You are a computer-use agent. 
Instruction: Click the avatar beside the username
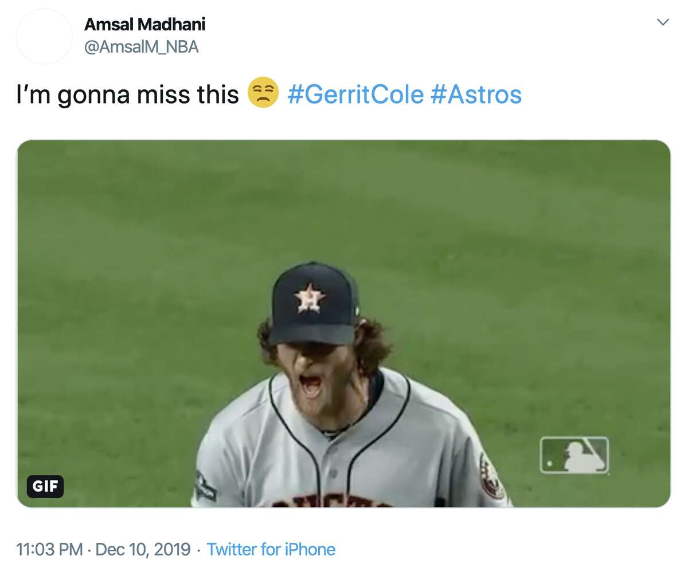pyautogui.click(x=44, y=36)
